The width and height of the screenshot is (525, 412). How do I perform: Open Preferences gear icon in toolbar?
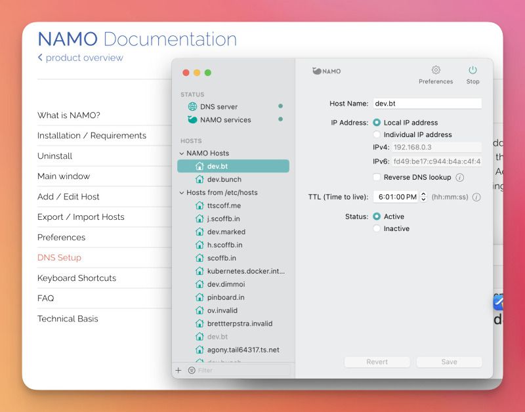coord(436,70)
